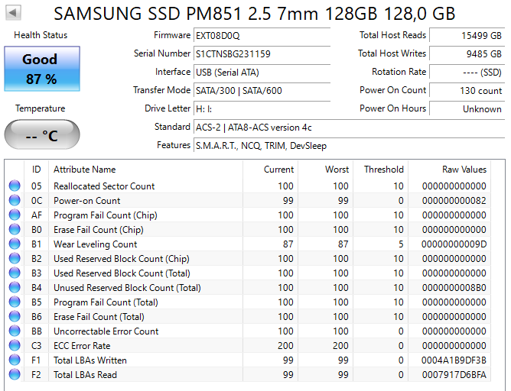
Task: Select the Firmware field value
Action: (262, 35)
